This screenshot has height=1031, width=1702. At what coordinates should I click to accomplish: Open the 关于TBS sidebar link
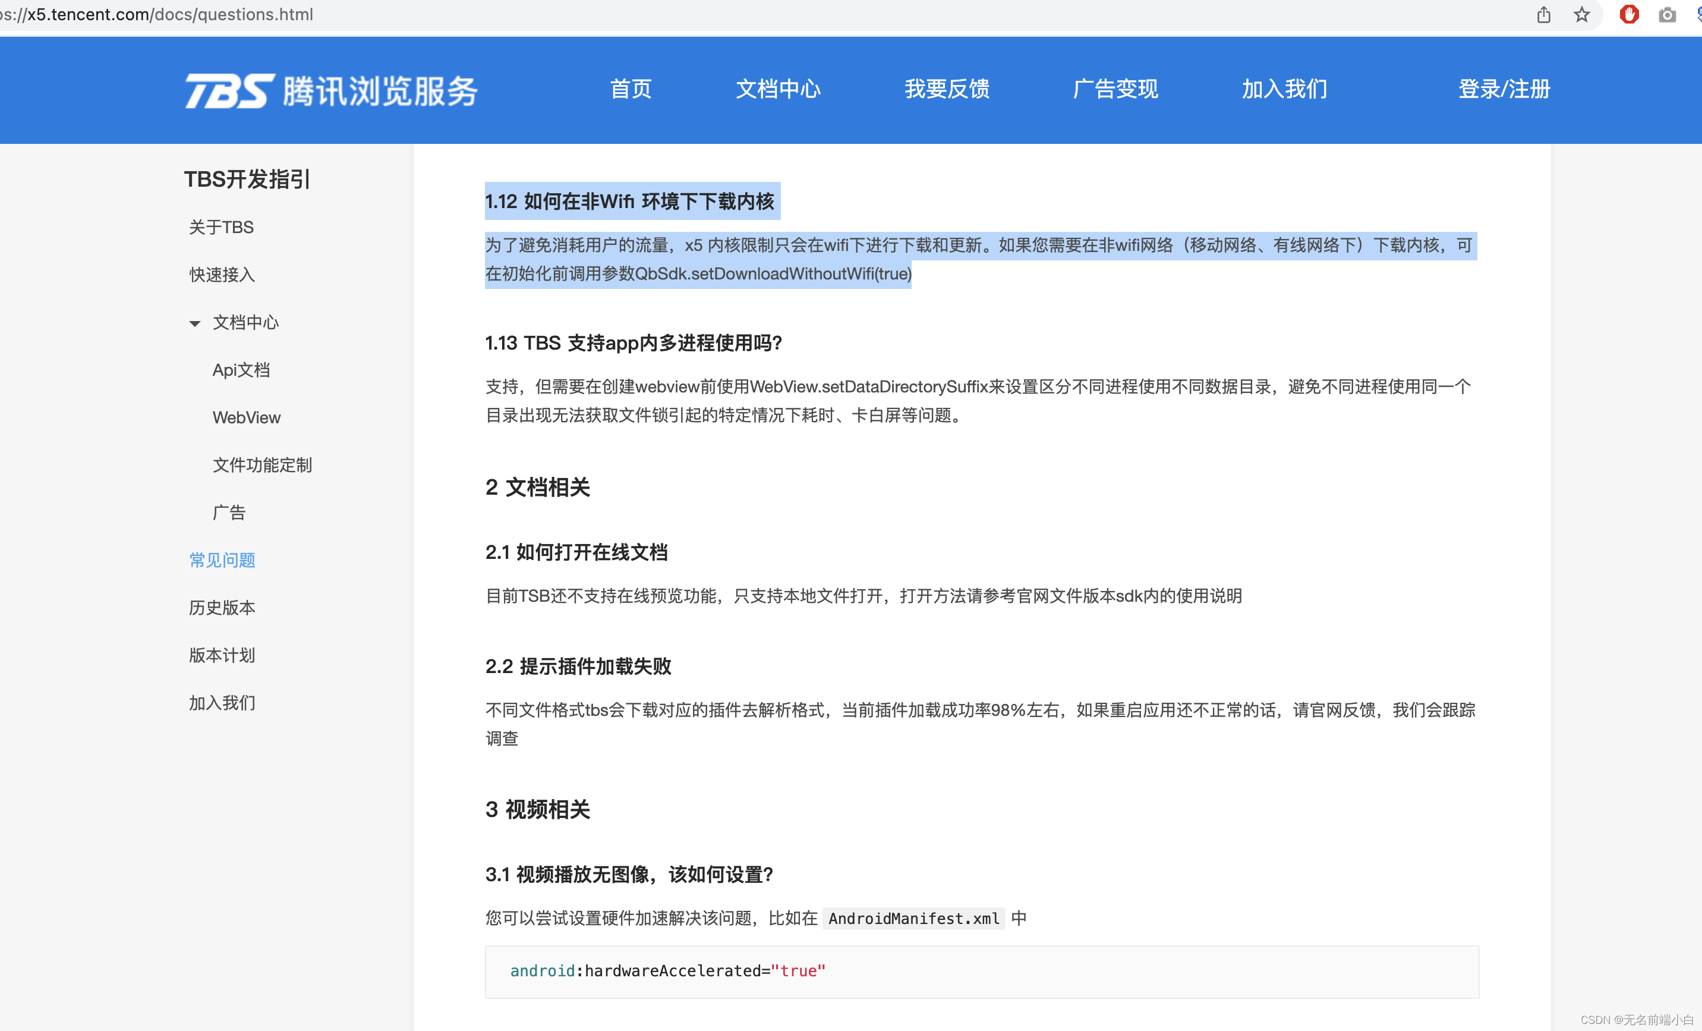[x=220, y=227]
